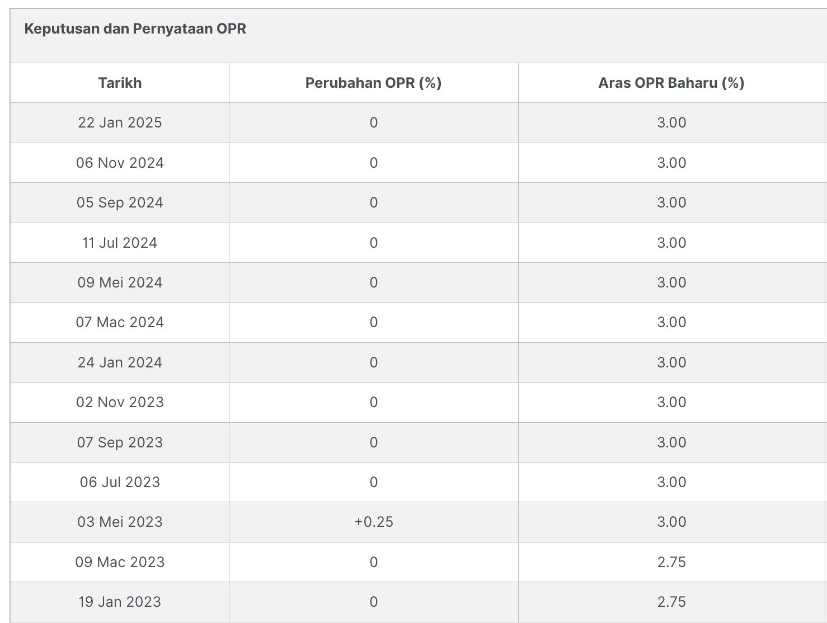Click the 24 Jan 2024 date entry
Viewport: 827px width, 623px height.
coord(120,362)
